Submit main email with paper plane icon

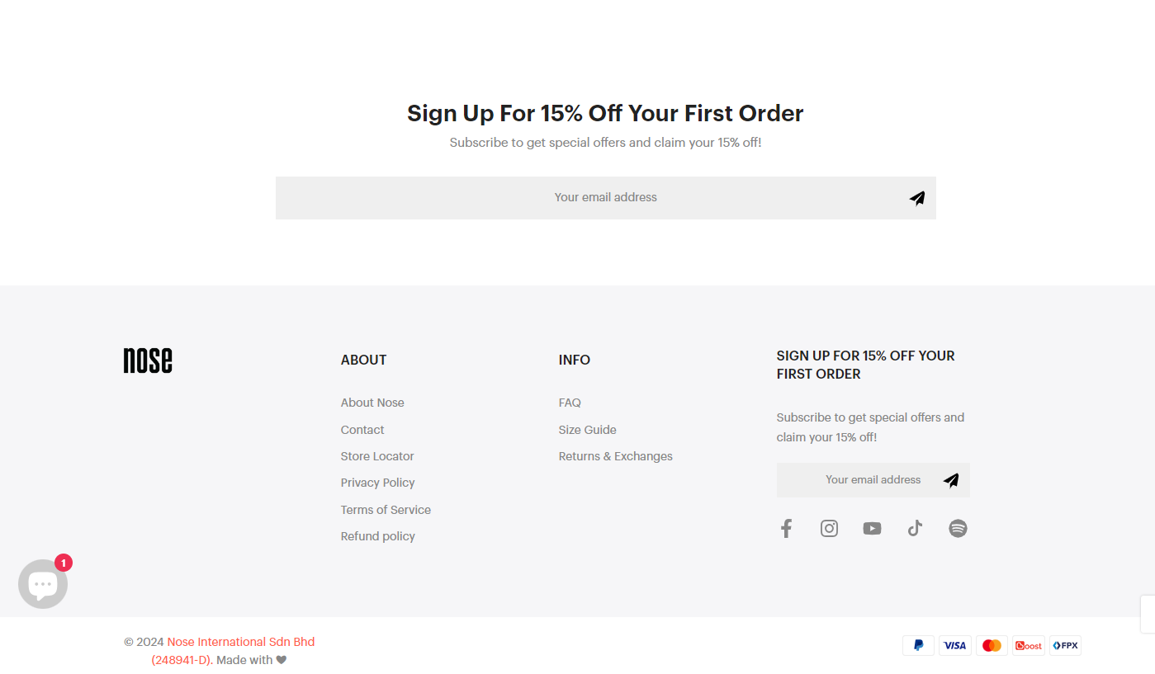917,198
